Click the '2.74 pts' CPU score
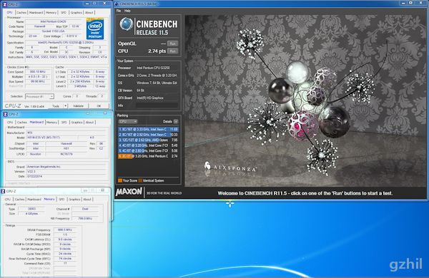 (x=157, y=51)
